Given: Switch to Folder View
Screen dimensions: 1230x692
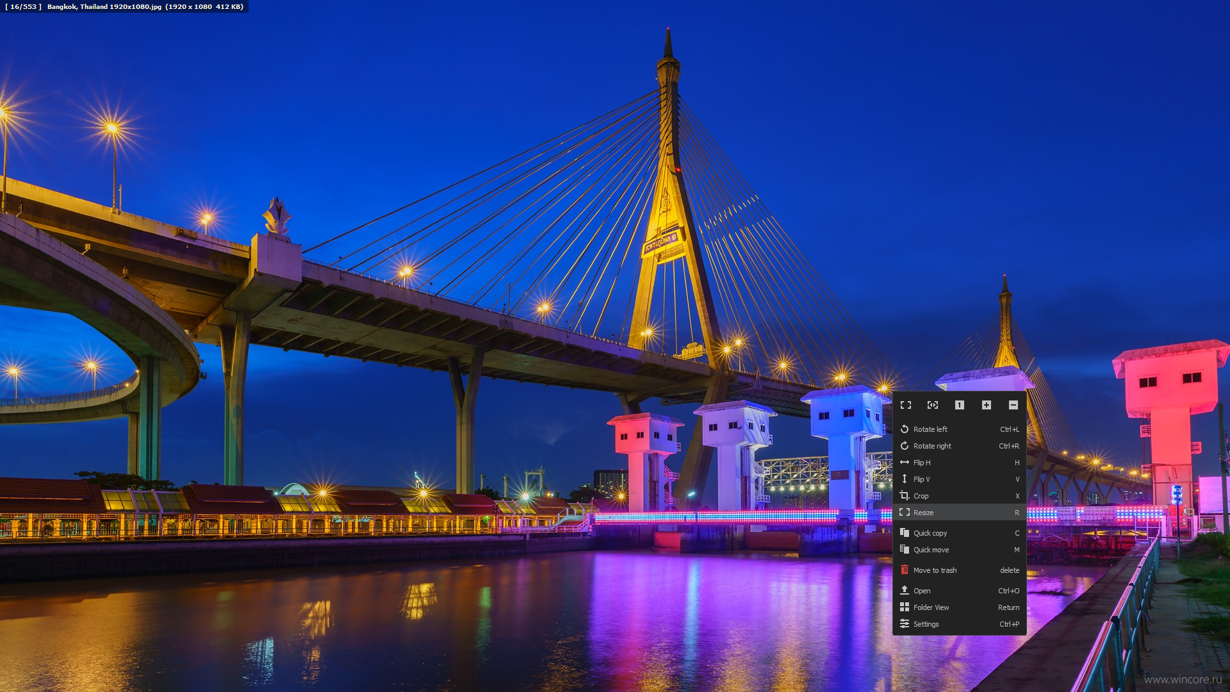Looking at the screenshot, I should pyautogui.click(x=960, y=607).
